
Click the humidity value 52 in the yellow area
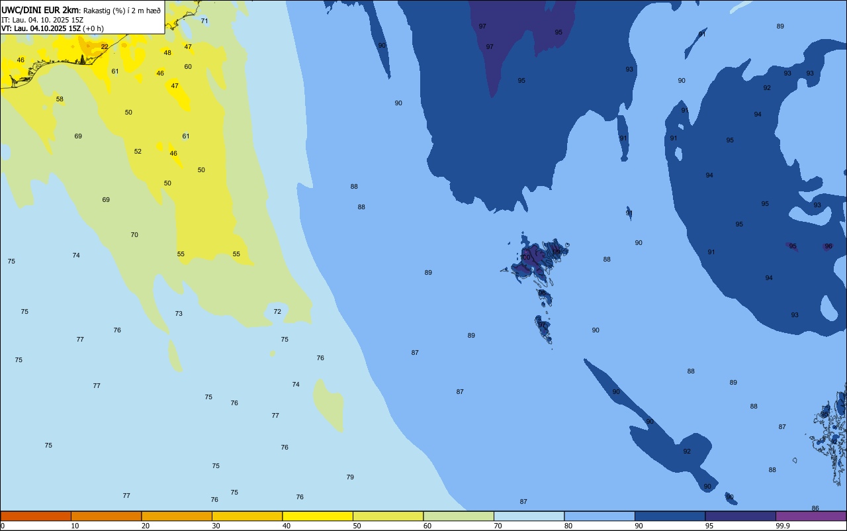[138, 151]
